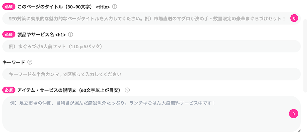
Task: Focus the 製品やサービス名 input field
Action: point(152,46)
